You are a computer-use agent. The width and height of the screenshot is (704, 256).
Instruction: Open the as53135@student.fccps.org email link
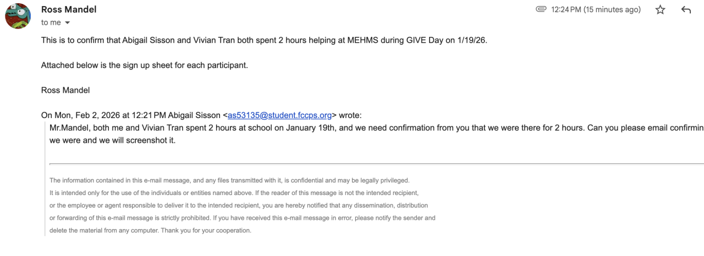click(279, 115)
